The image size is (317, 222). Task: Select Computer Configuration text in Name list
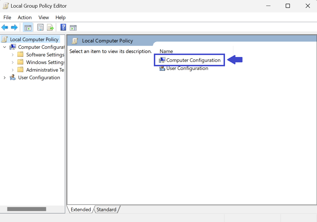pos(193,60)
